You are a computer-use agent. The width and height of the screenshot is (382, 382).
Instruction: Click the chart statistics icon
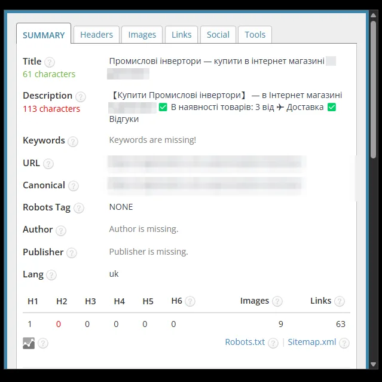29,343
